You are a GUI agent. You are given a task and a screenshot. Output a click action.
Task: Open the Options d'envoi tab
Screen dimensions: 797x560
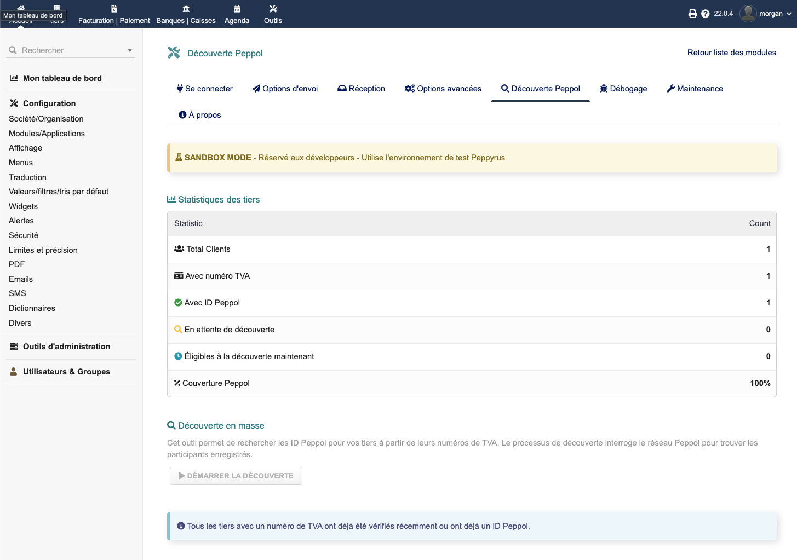[x=285, y=89]
